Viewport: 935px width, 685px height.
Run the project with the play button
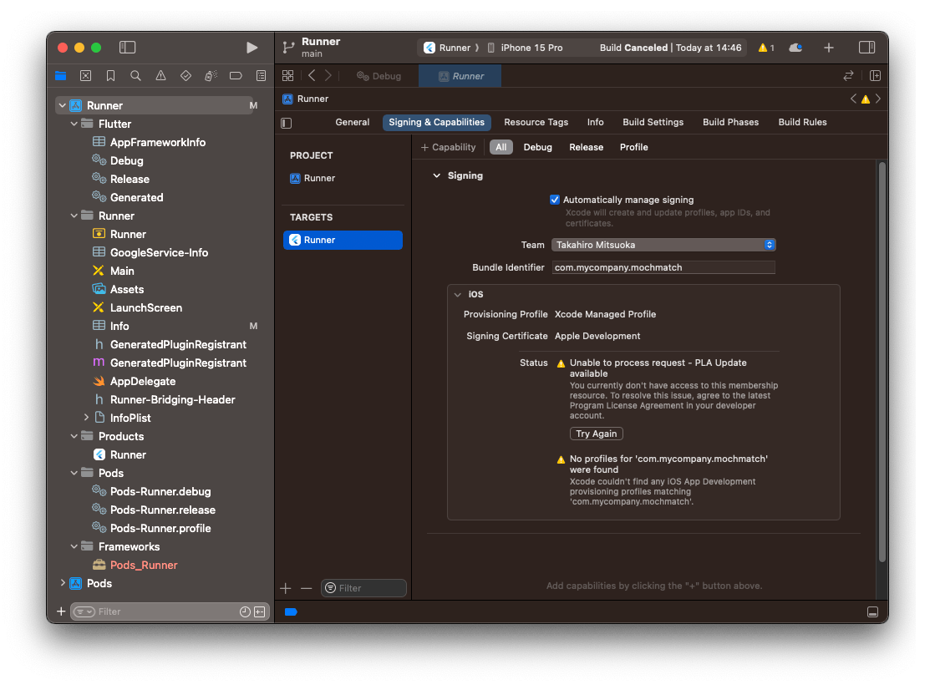point(252,48)
